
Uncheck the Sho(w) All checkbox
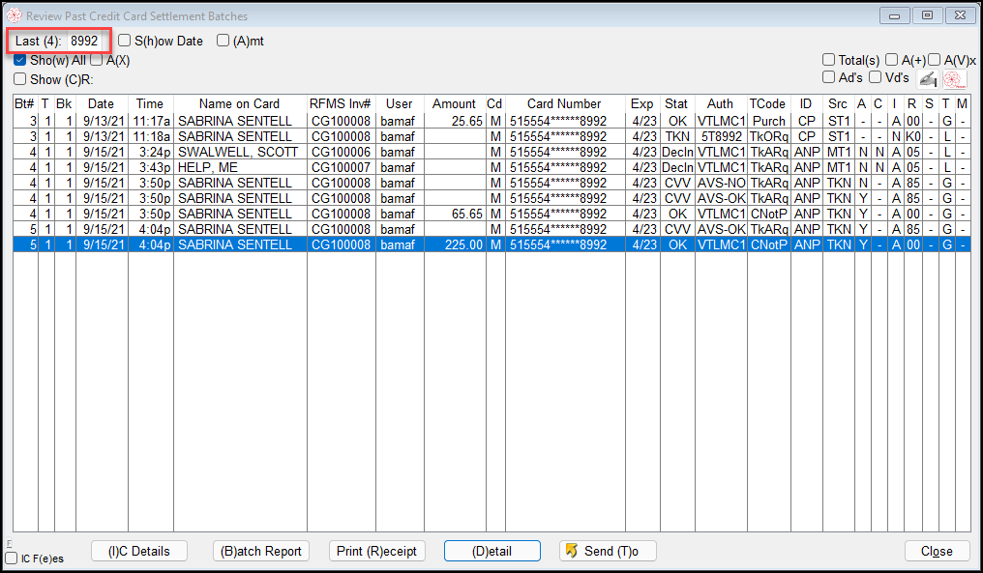pos(20,60)
